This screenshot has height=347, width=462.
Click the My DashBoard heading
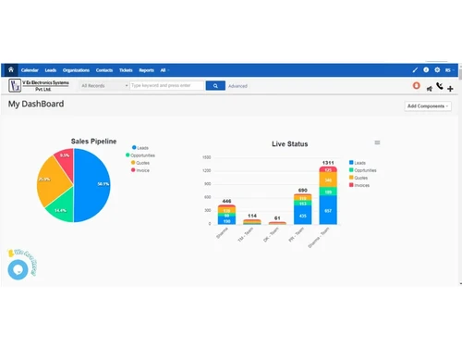pyautogui.click(x=36, y=104)
